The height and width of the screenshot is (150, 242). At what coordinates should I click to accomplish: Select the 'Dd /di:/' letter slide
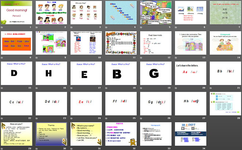[51, 104]
